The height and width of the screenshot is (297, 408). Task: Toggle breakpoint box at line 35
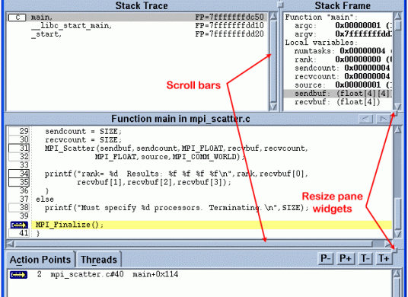19,182
